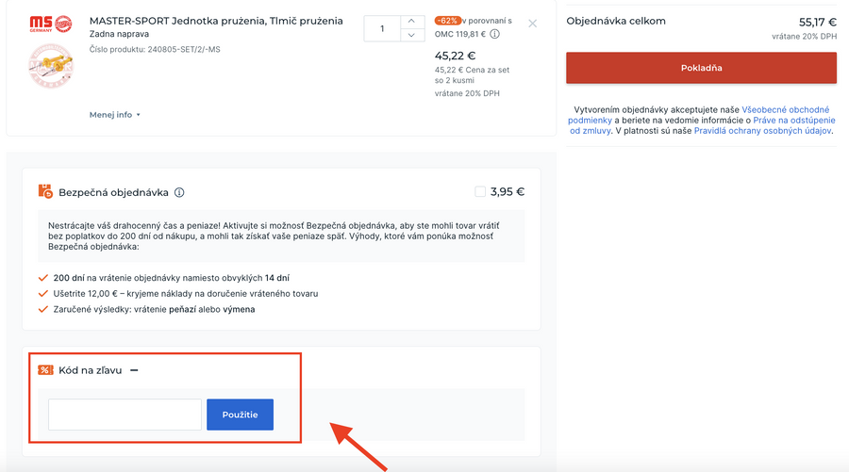This screenshot has width=849, height=472.
Task: Proceed with the Pokladňa checkout button
Action: click(x=701, y=68)
